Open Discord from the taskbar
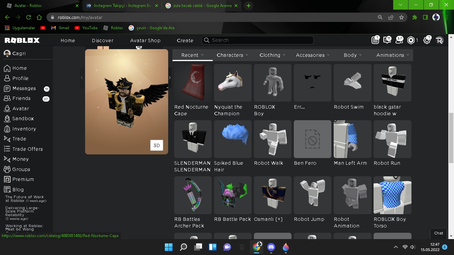The height and width of the screenshot is (255, 454). pos(271,247)
